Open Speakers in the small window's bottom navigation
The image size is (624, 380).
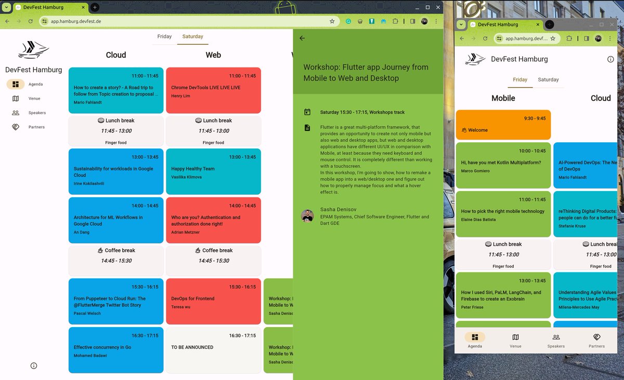click(x=556, y=341)
